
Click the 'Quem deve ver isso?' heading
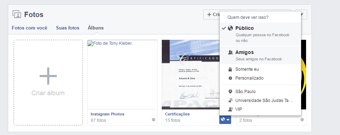click(248, 17)
